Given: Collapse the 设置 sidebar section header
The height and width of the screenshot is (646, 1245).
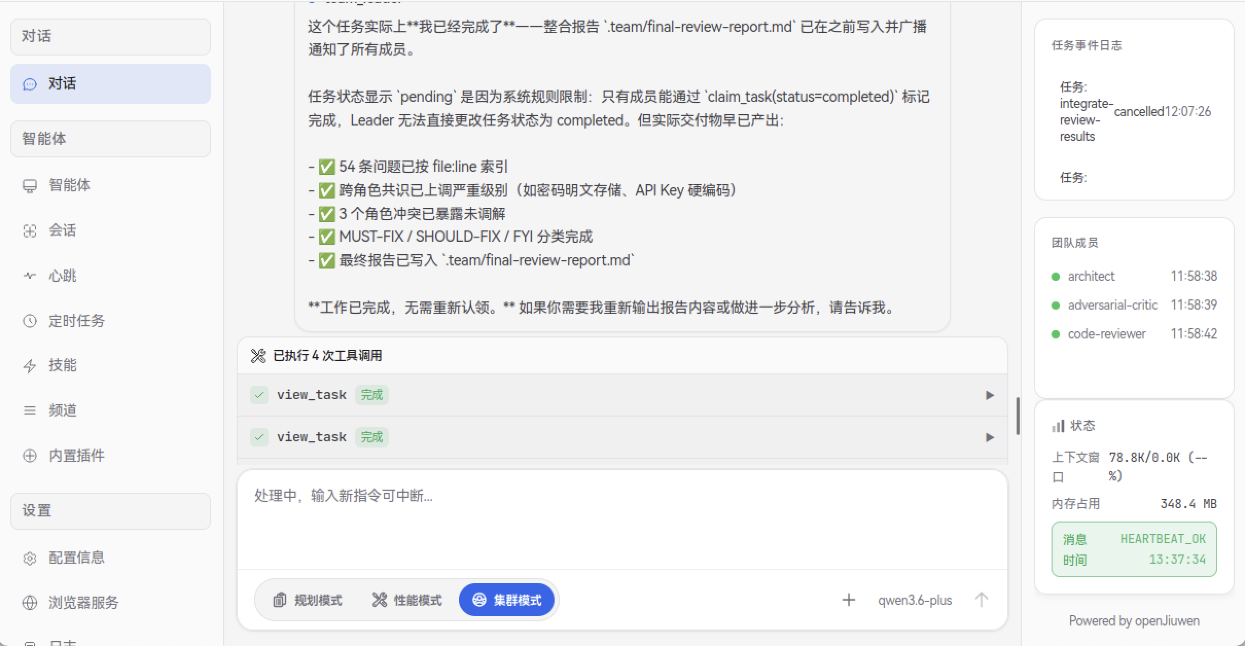Looking at the screenshot, I should (111, 511).
